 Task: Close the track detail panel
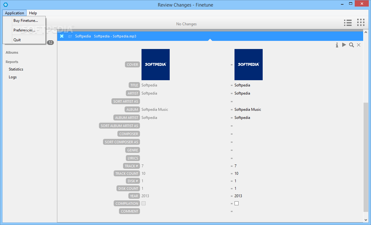point(359,45)
